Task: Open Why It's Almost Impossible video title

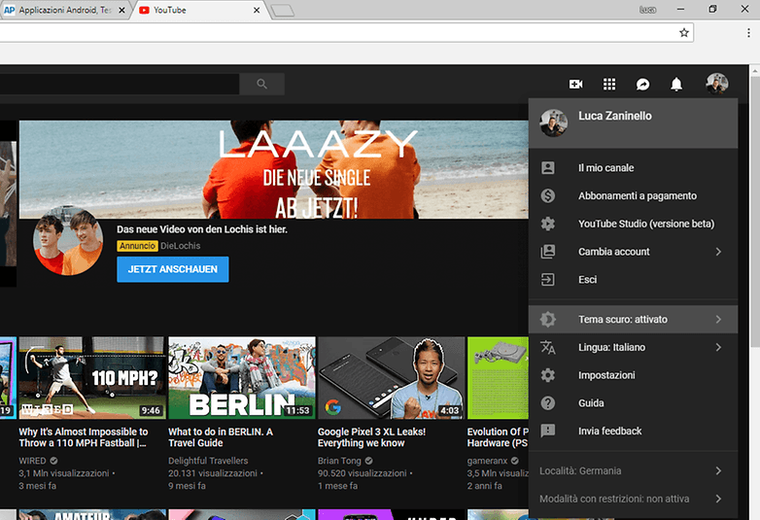Action: (x=84, y=437)
